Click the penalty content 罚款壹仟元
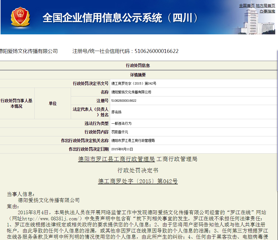278x240 pixels. click(120, 132)
